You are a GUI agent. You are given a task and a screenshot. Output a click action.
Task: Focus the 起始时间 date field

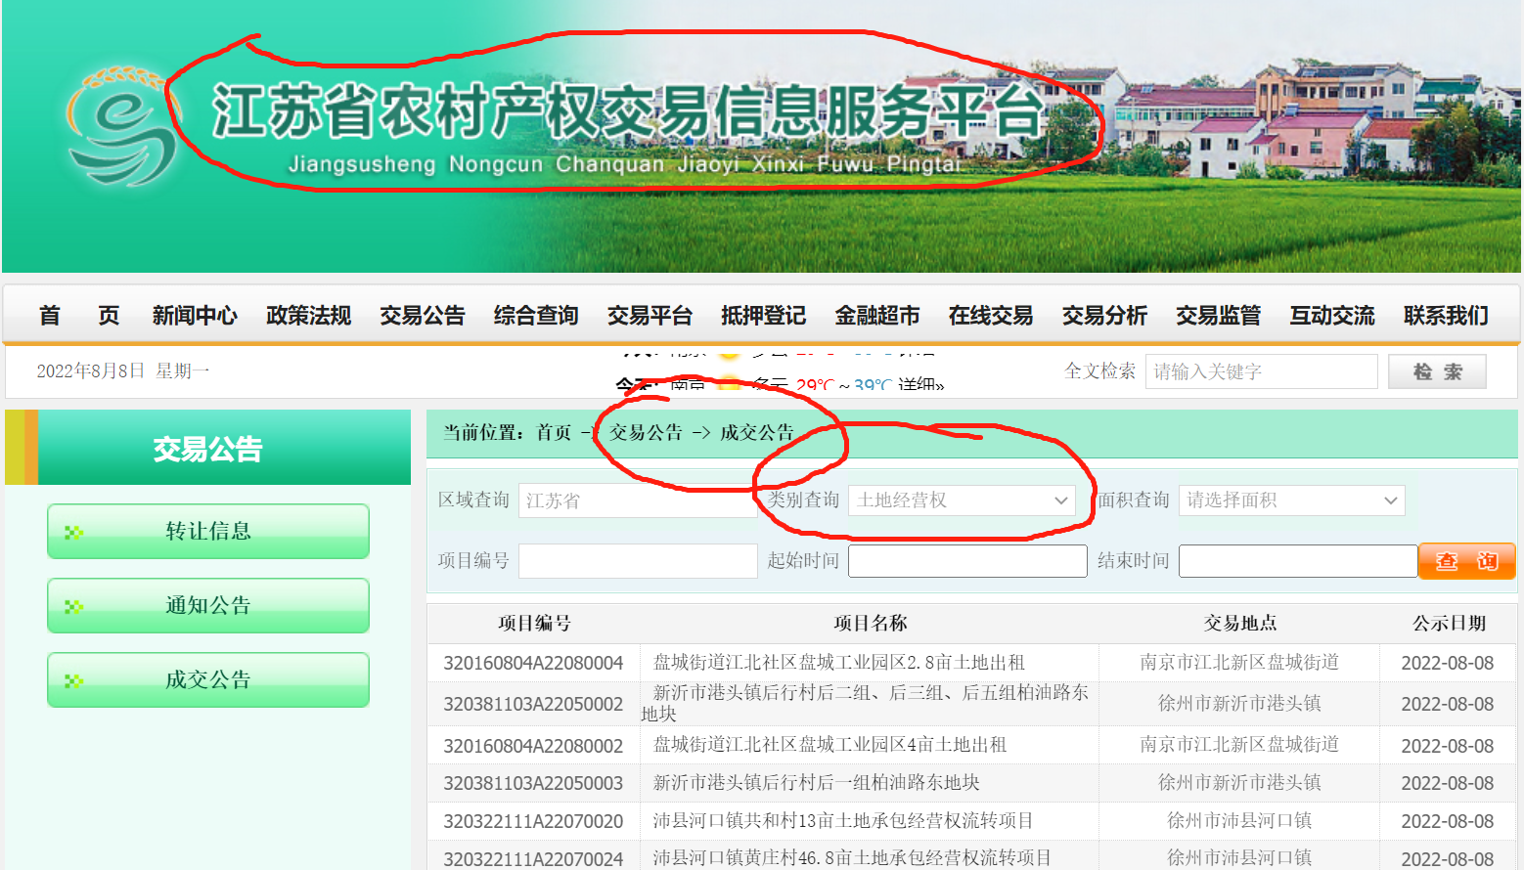coord(967,561)
